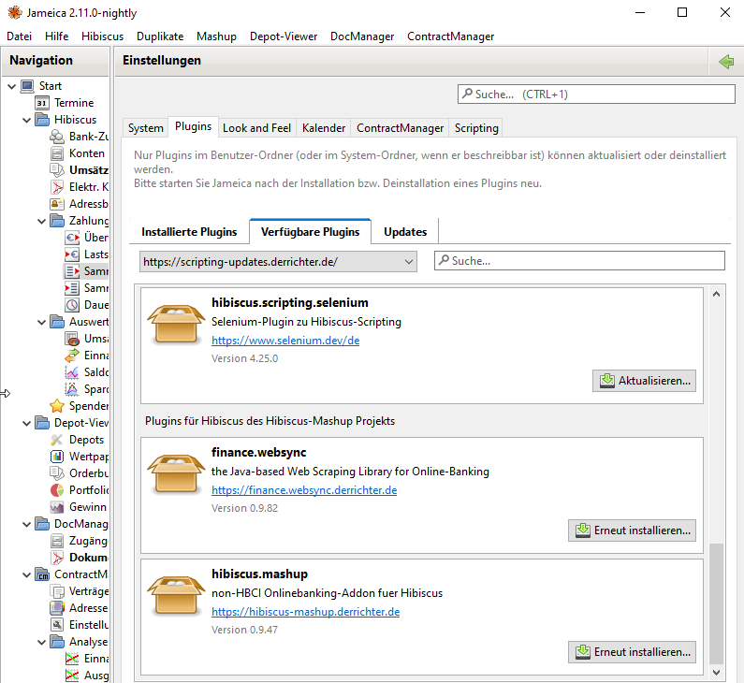Focus the Suche (CTRL+1) search field
This screenshot has width=744, height=683.
coord(596,94)
